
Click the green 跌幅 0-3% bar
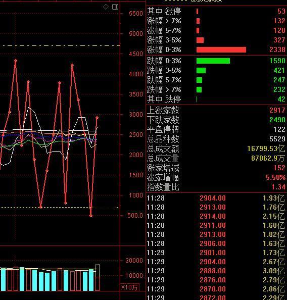pos(213,61)
